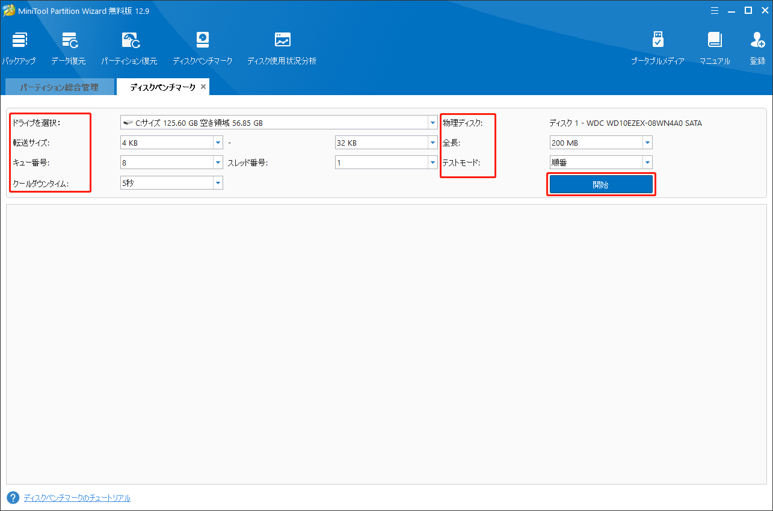Open ブータブルメディア (Bootable Media) builder

click(x=658, y=49)
